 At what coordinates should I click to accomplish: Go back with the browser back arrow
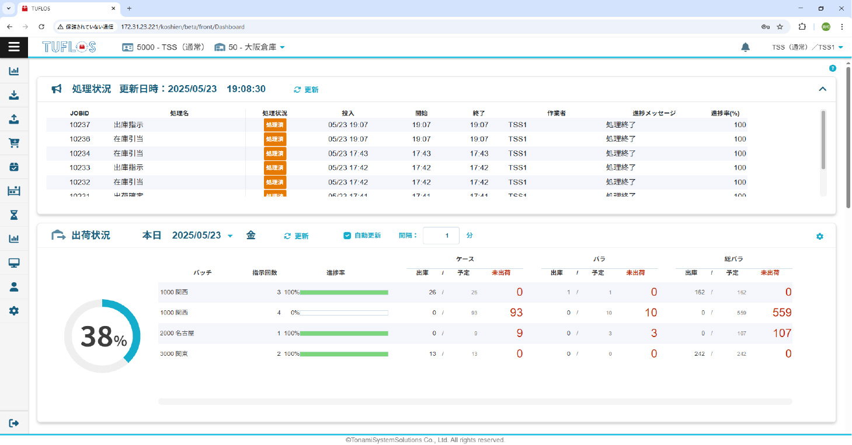[10, 27]
